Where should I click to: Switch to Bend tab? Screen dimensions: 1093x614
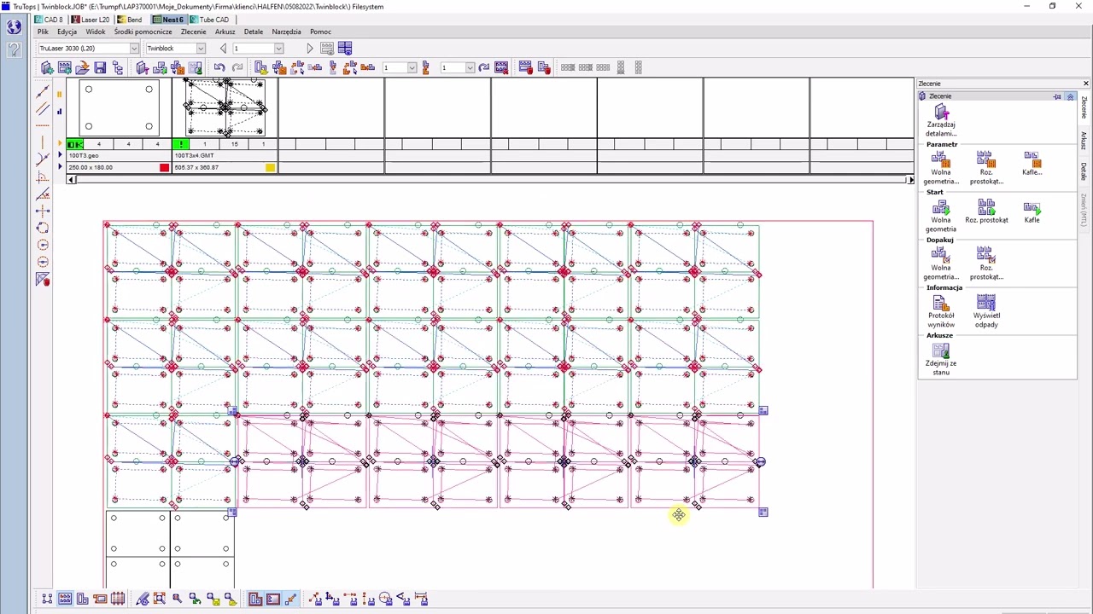click(130, 20)
